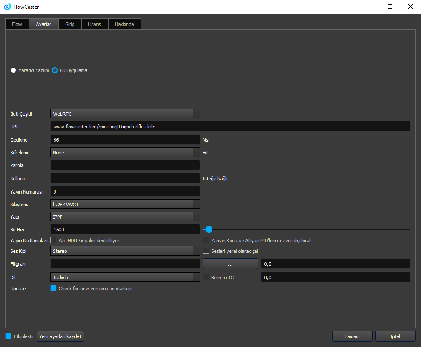Click the FlowCaster swirl logo icon
This screenshot has height=347, width=421.
(7, 7)
